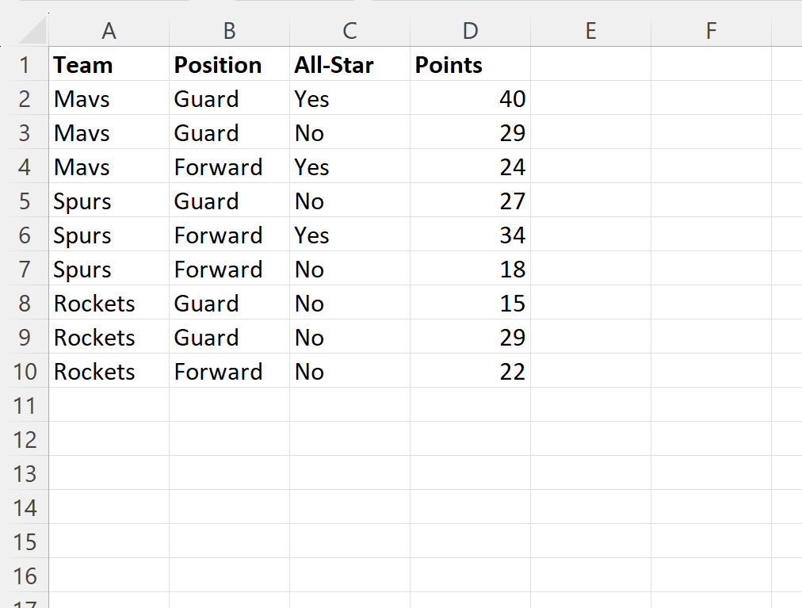This screenshot has width=802, height=608.
Task: Select row 5 header
Action: (x=25, y=201)
